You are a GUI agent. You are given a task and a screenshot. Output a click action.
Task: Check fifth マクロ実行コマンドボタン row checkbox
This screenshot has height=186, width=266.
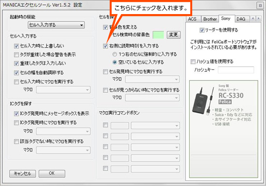click(x=105, y=169)
